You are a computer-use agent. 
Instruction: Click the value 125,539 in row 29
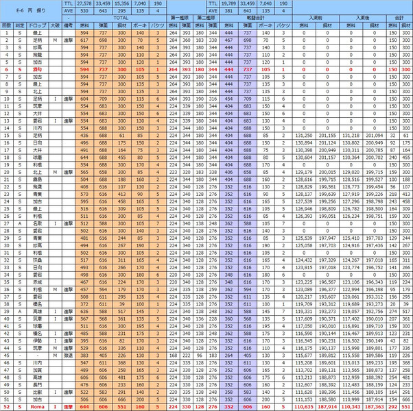coord(304,238)
